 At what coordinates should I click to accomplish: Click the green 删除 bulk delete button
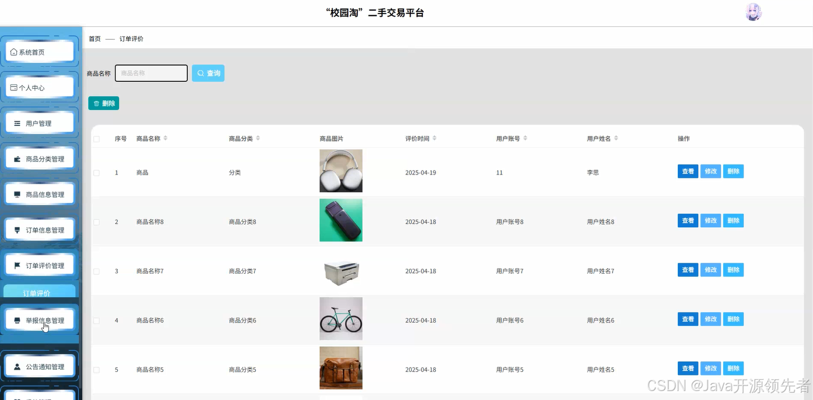(x=103, y=103)
